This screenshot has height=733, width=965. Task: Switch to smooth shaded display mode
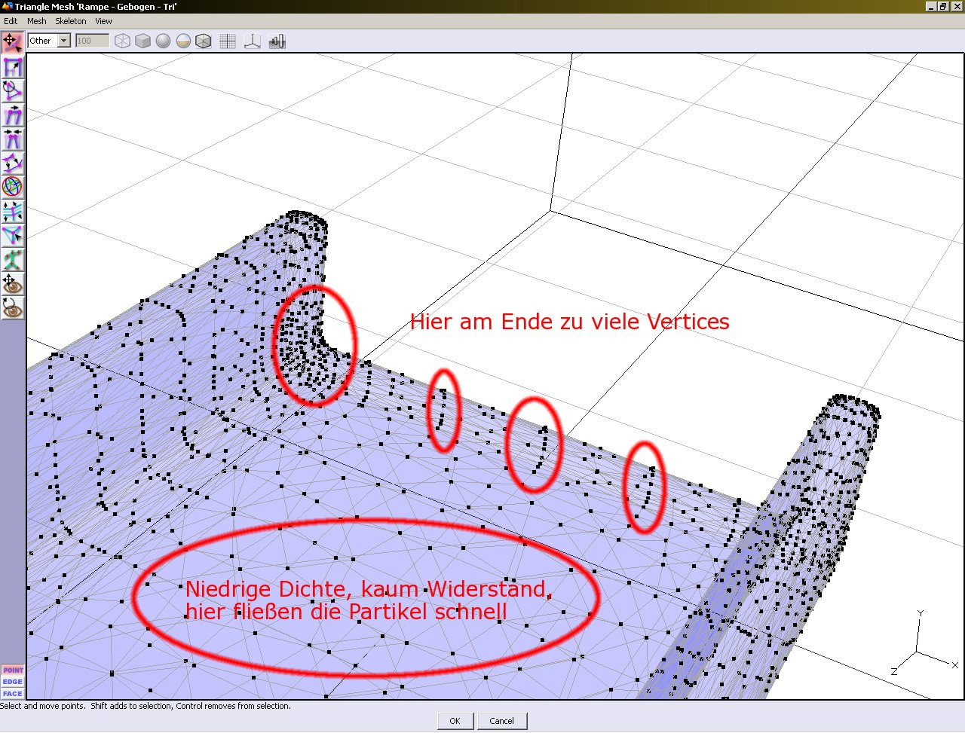pos(163,41)
